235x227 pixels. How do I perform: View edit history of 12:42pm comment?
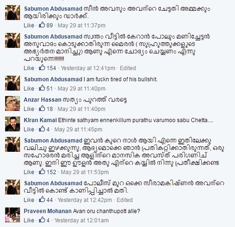(x=125, y=200)
